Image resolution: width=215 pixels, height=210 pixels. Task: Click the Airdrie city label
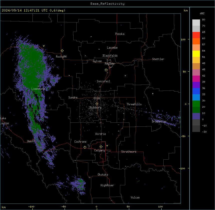pyautogui.click(x=101, y=134)
